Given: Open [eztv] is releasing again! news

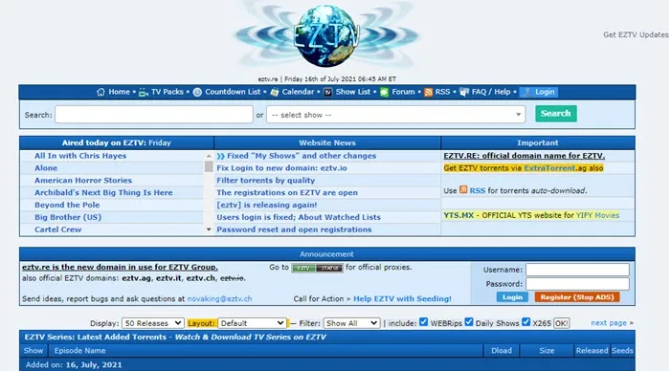Looking at the screenshot, I should click(267, 205).
